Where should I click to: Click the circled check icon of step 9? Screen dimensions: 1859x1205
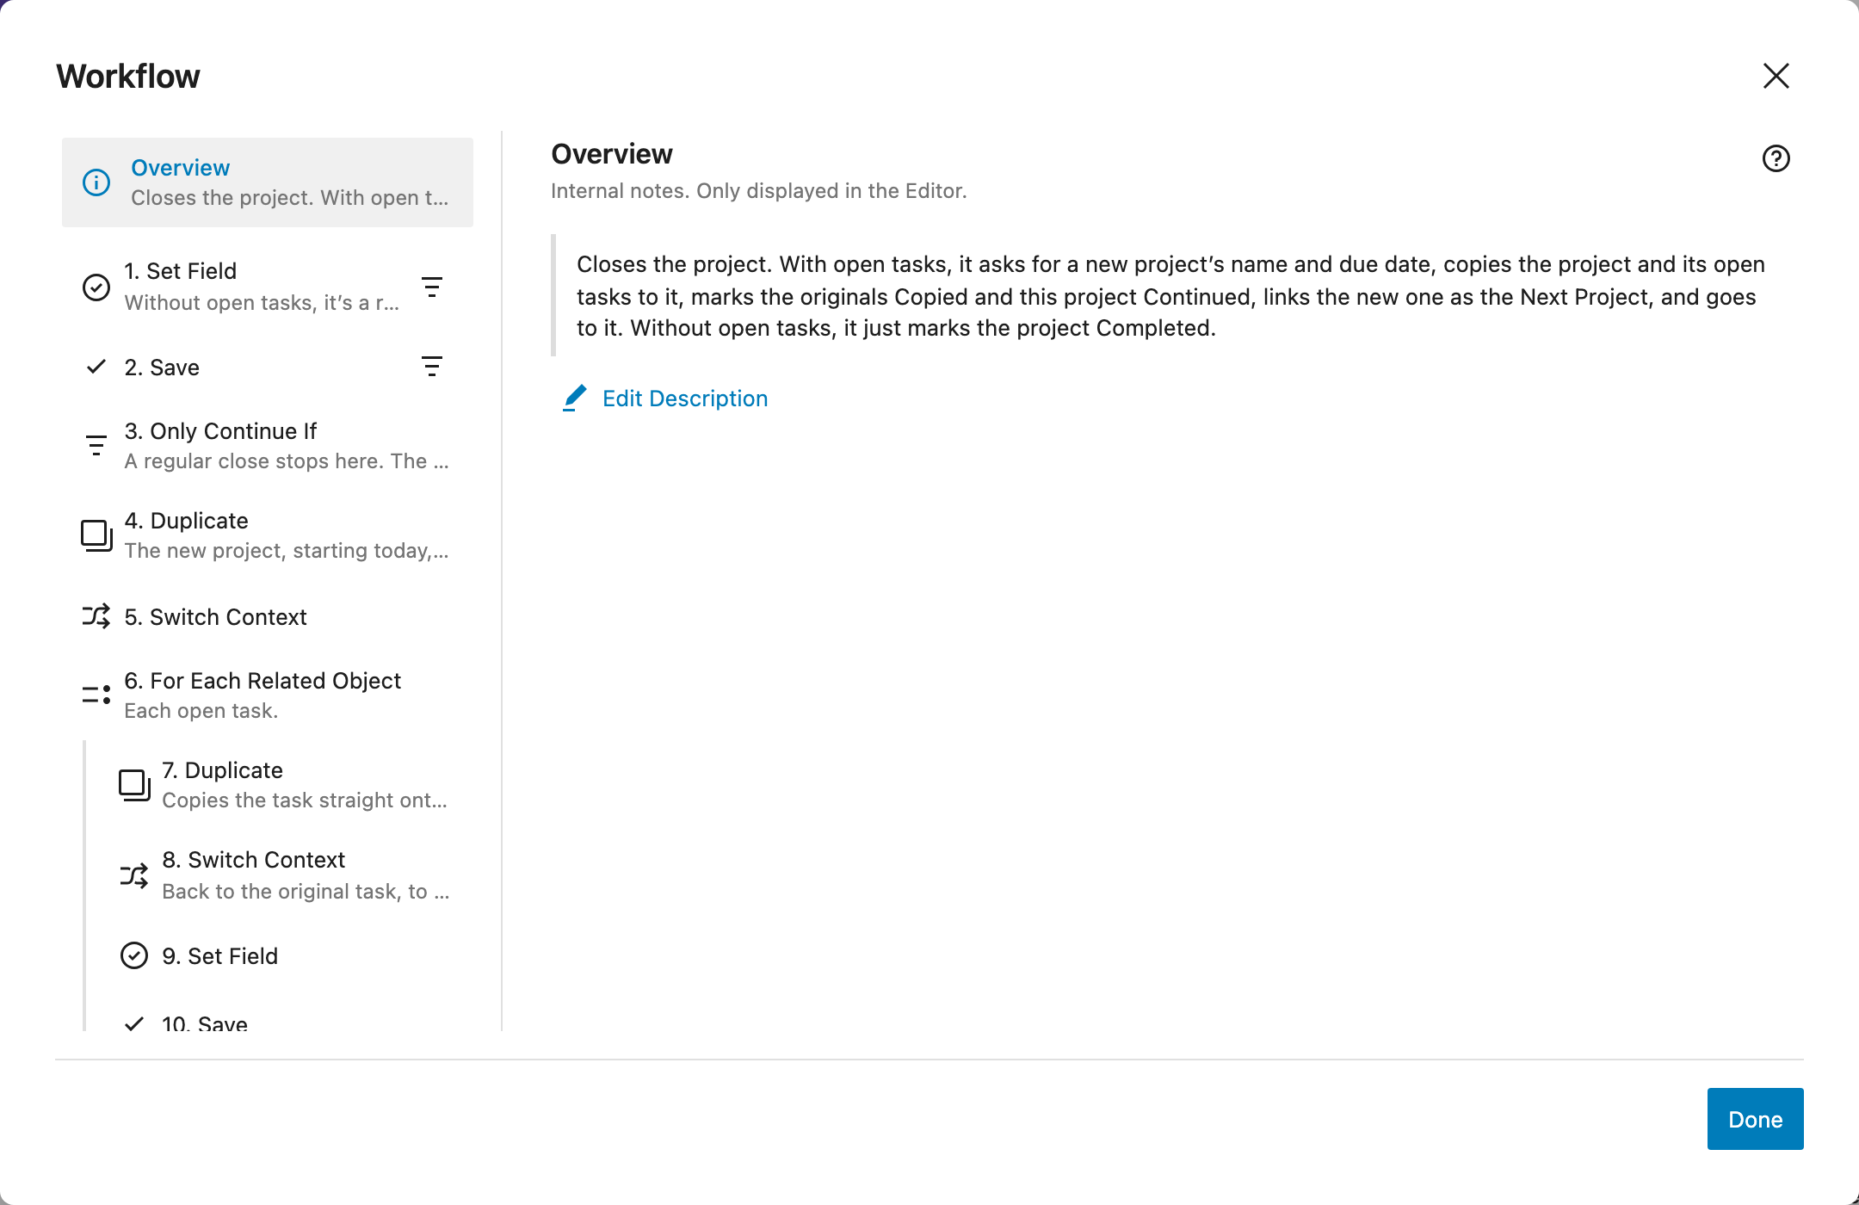(x=134, y=955)
